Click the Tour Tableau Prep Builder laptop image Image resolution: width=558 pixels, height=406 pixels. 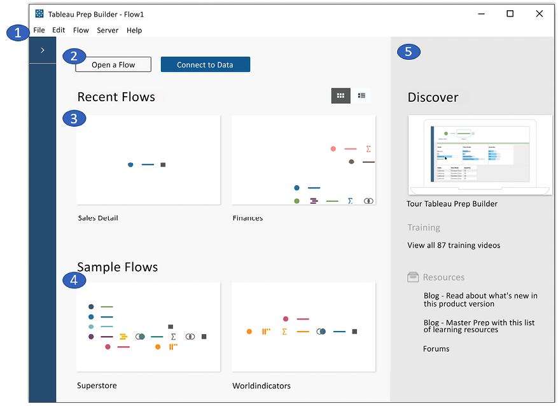pyautogui.click(x=480, y=155)
